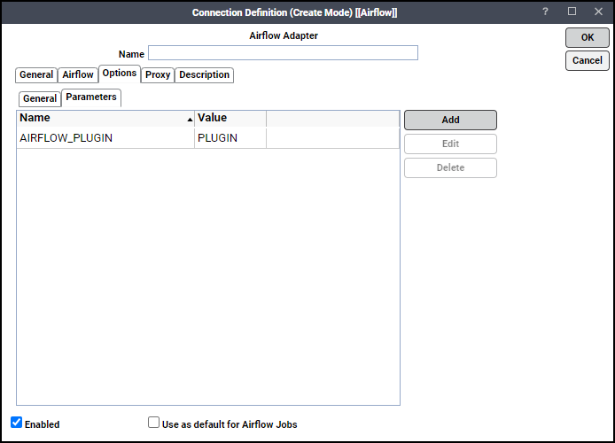
Task: Click the Value column header
Action: pos(230,118)
